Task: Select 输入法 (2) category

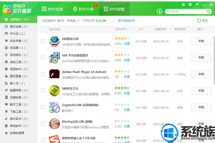Action: coord(19,83)
